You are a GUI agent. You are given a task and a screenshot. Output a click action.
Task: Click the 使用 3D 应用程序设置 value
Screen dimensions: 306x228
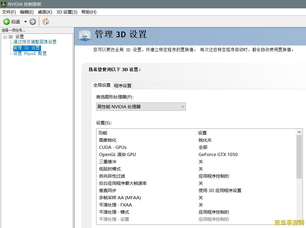pos(220,191)
